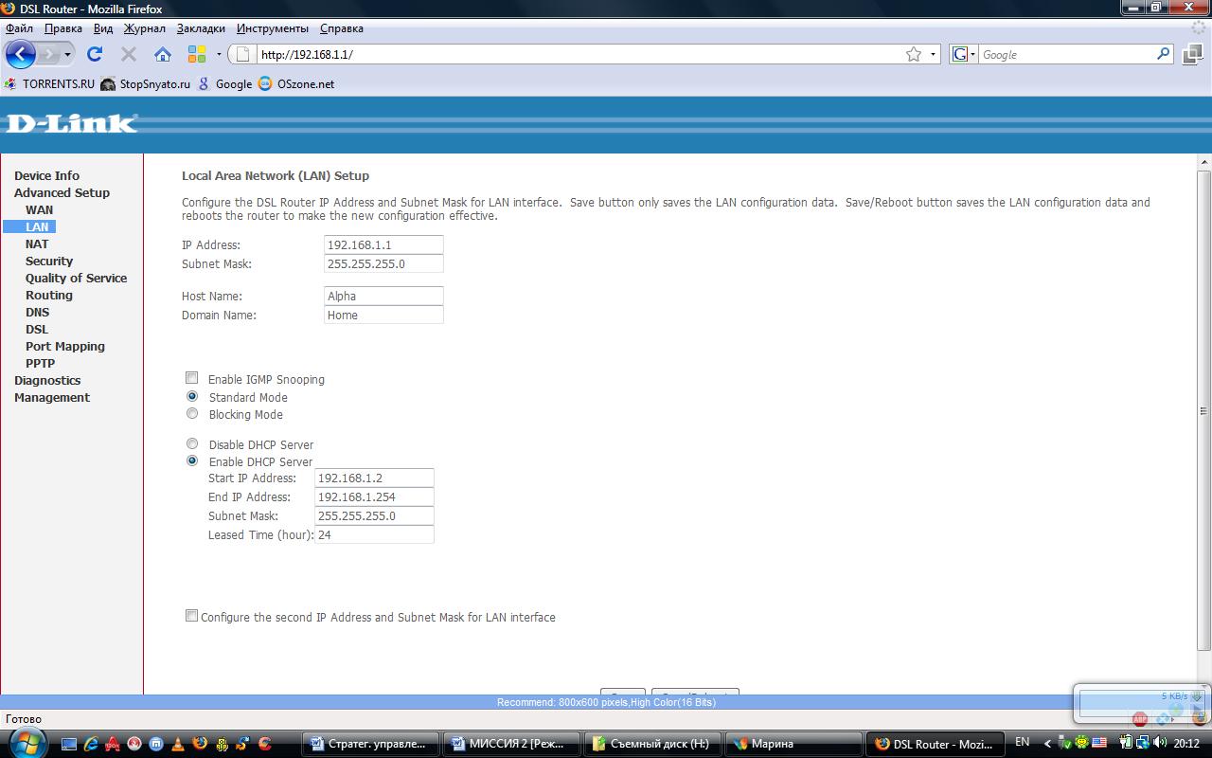Image resolution: width=1212 pixels, height=758 pixels.
Task: Select the Standard Mode radio button
Action: (192, 396)
